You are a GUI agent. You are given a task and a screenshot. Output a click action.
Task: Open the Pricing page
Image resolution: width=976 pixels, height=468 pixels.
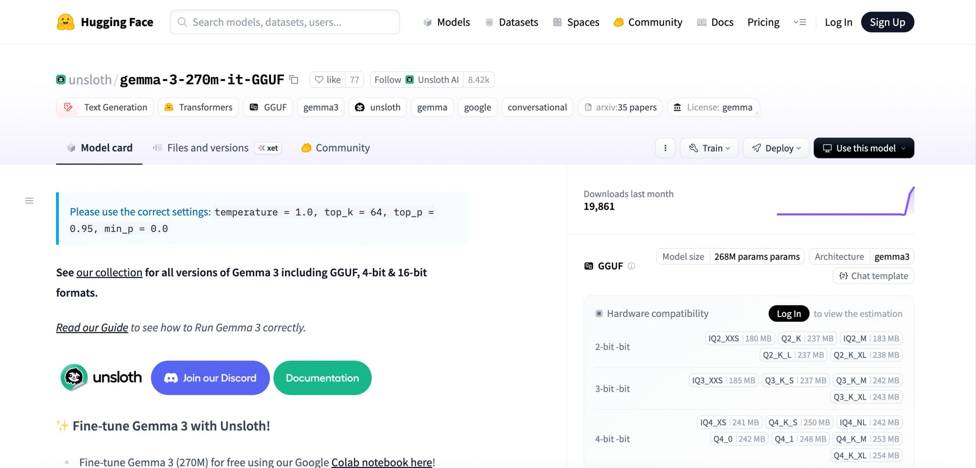pos(763,22)
